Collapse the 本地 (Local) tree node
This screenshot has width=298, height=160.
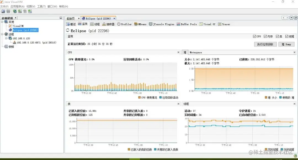pos(2,22)
